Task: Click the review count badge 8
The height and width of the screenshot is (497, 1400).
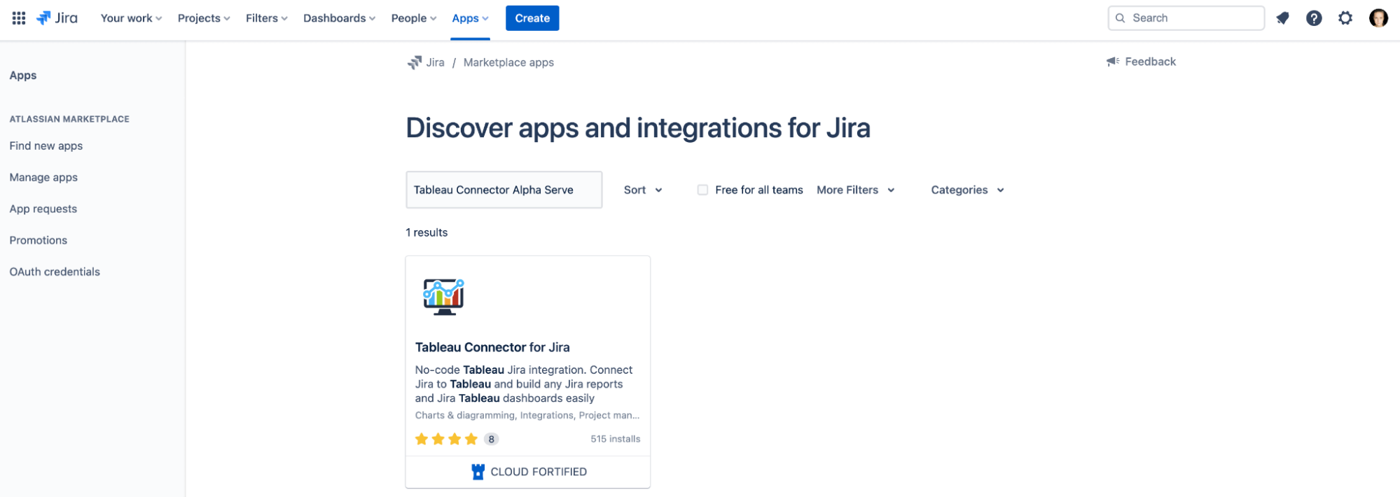Action: [x=492, y=439]
